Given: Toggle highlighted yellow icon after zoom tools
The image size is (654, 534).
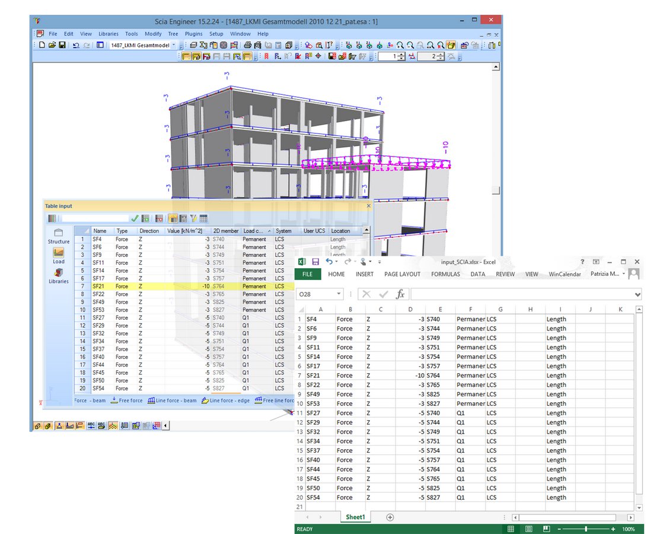Looking at the screenshot, I should (x=451, y=45).
